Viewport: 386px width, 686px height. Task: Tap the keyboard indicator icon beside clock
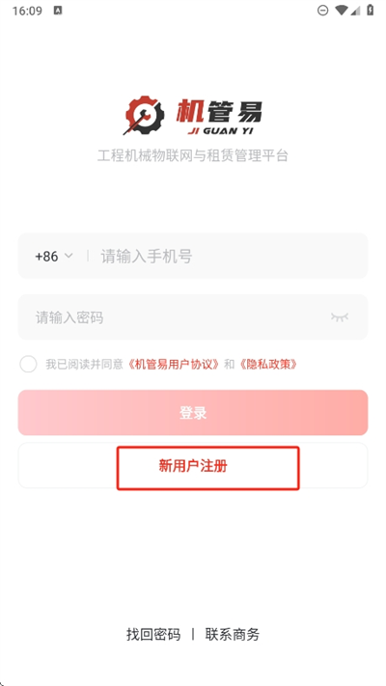pyautogui.click(x=58, y=11)
